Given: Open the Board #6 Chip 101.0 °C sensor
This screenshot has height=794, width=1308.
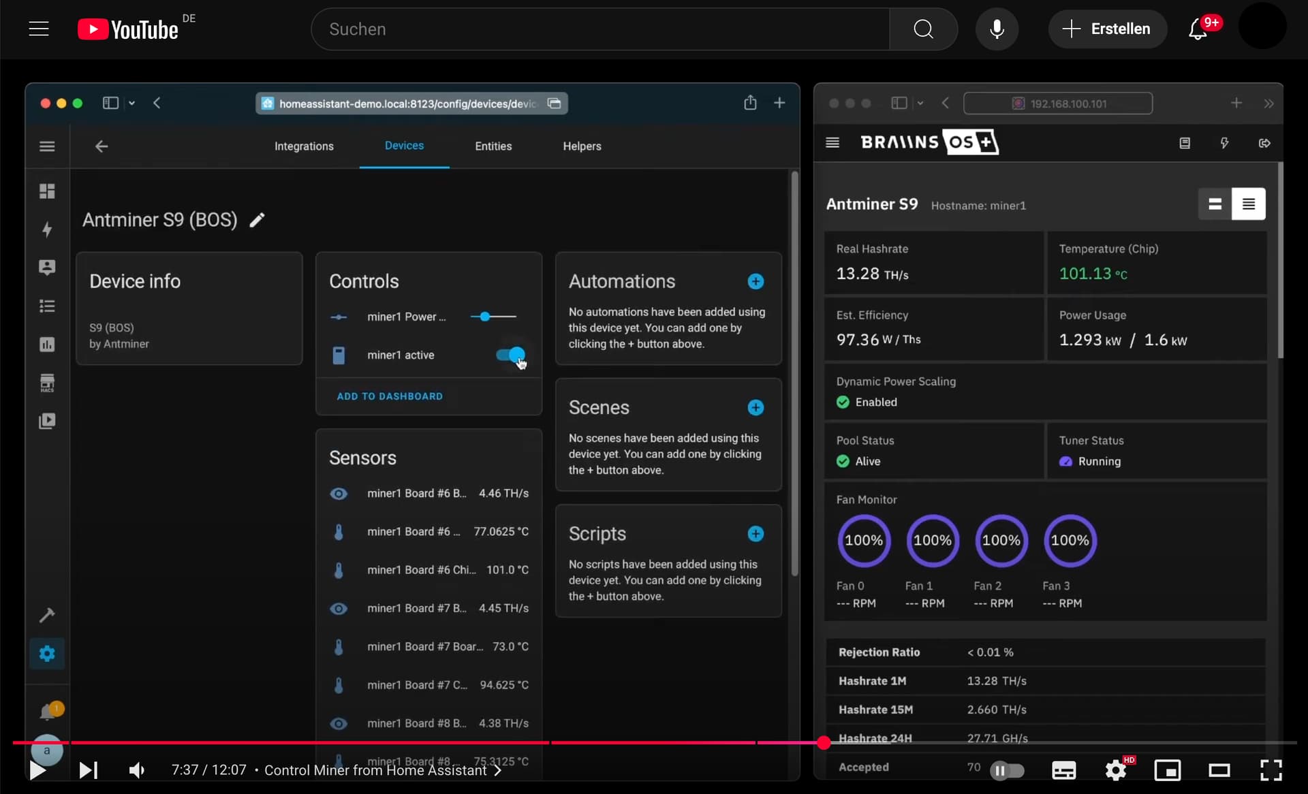Looking at the screenshot, I should coord(429,570).
